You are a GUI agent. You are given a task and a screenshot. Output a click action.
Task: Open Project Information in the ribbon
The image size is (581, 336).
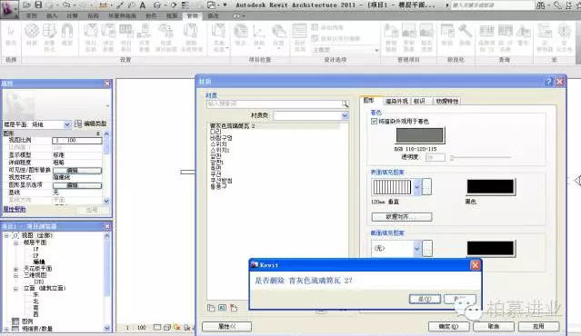[90, 37]
